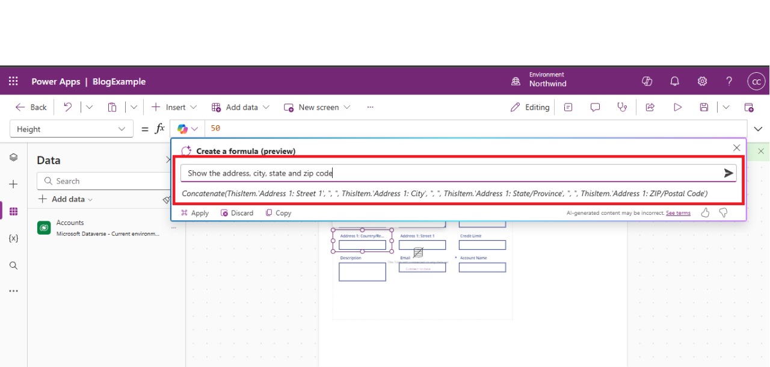
Task: Click the Search box in Data panel
Action: tap(102, 181)
